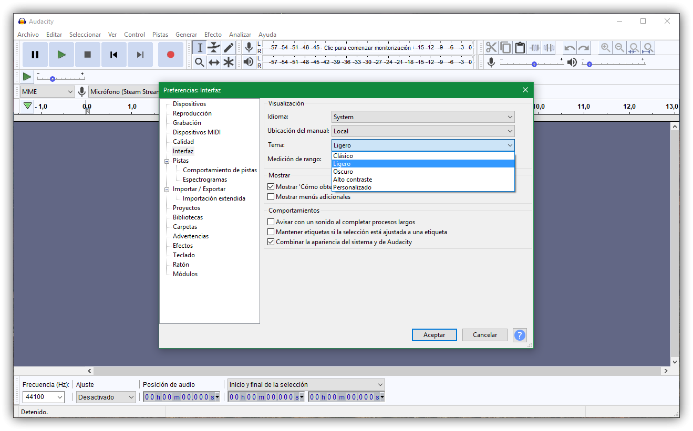The image size is (693, 431).
Task: Enable 'Mostrar menús adicionales' checkbox
Action: click(271, 197)
